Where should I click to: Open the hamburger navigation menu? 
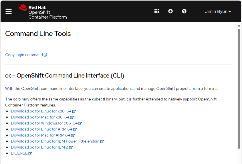(9, 11)
